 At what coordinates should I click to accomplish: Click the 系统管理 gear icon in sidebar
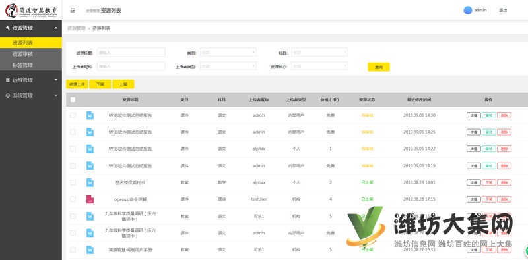coord(8,95)
